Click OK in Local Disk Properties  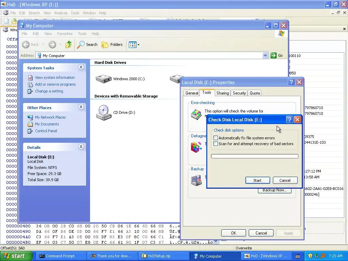[233, 233]
